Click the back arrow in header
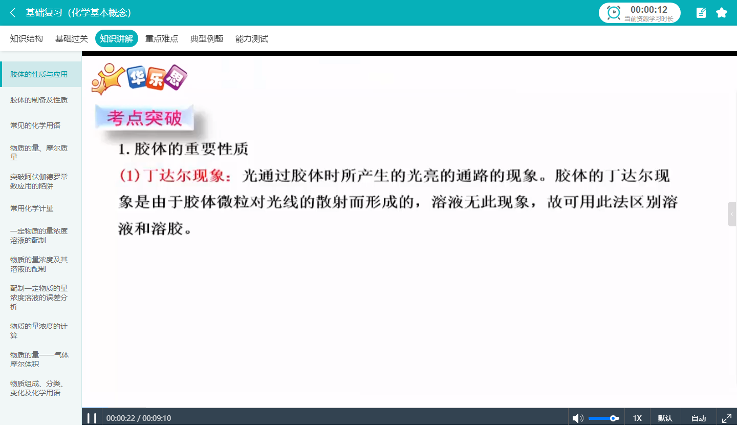This screenshot has height=425, width=737. (x=13, y=13)
